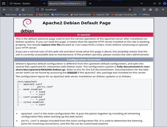Open the extensions puzzle icon
Viewport: 167px width, 127px height.
click(x=157, y=10)
